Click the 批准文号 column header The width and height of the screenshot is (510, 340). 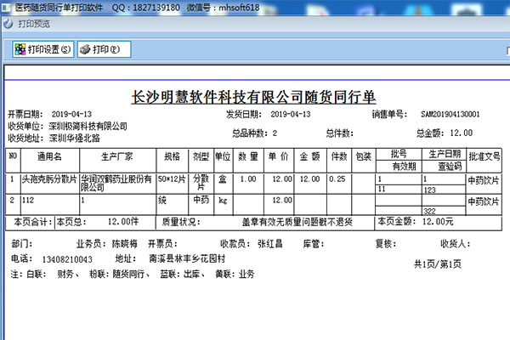[x=484, y=156]
